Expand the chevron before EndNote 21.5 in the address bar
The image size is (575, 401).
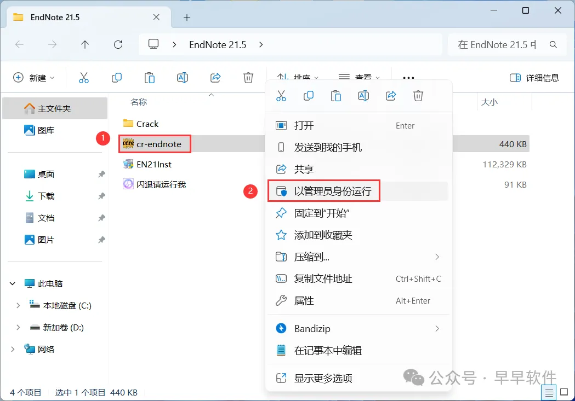(174, 45)
